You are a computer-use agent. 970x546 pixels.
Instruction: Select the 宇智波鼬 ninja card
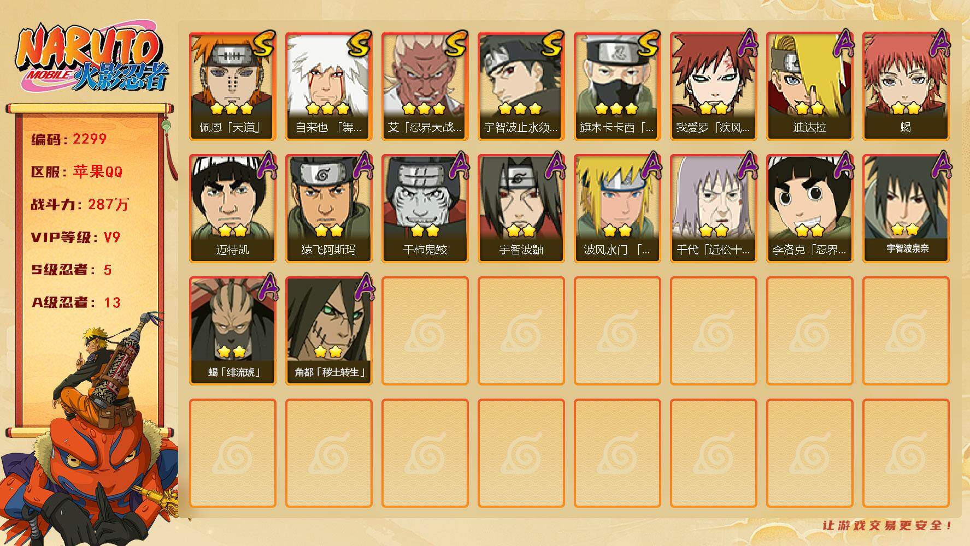(521, 209)
